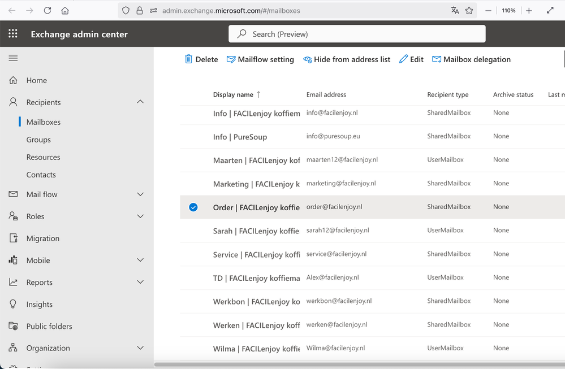This screenshot has width=565, height=369.
Task: Select the werkbon@facilenjoy.nl email cell
Action: pos(339,301)
